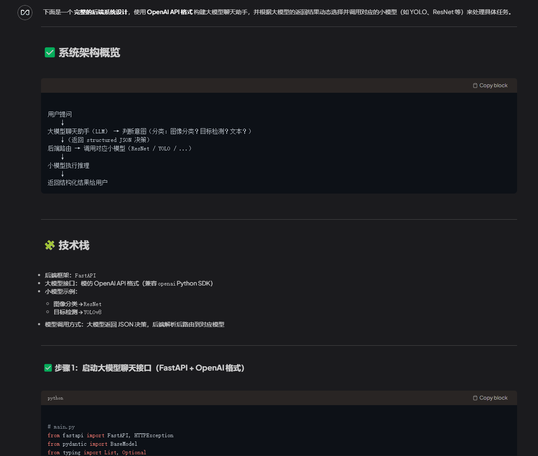The width and height of the screenshot is (538, 456).
Task: Click the clipboard icon on the first Copy block
Action: tap(474, 85)
